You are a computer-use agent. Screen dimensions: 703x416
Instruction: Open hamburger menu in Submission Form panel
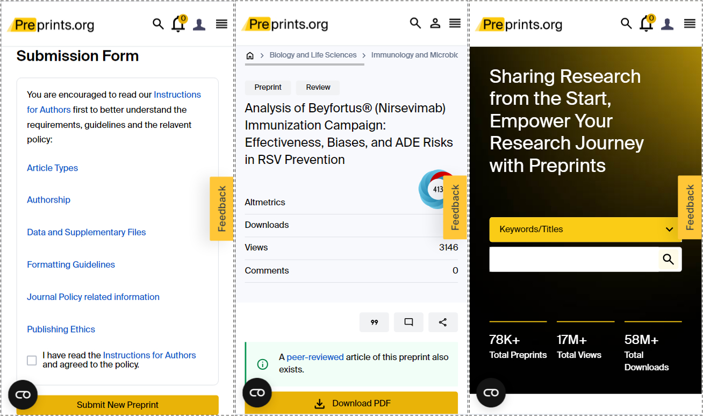click(221, 24)
